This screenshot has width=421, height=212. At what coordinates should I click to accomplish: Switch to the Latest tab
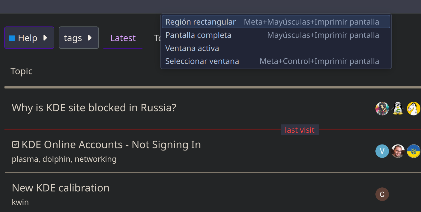(123, 38)
